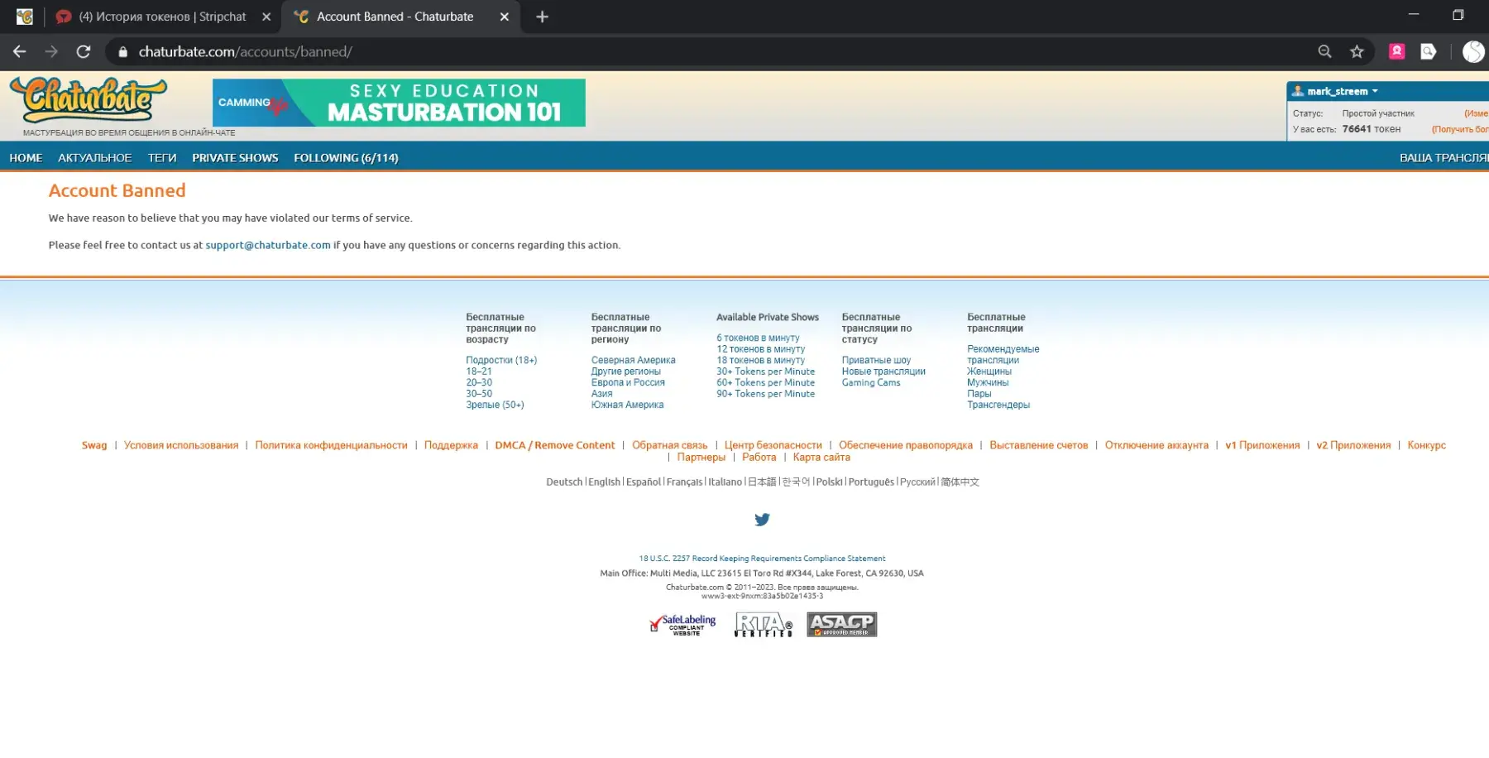Open the Женщины link
This screenshot has width=1489, height=758.
[989, 372]
